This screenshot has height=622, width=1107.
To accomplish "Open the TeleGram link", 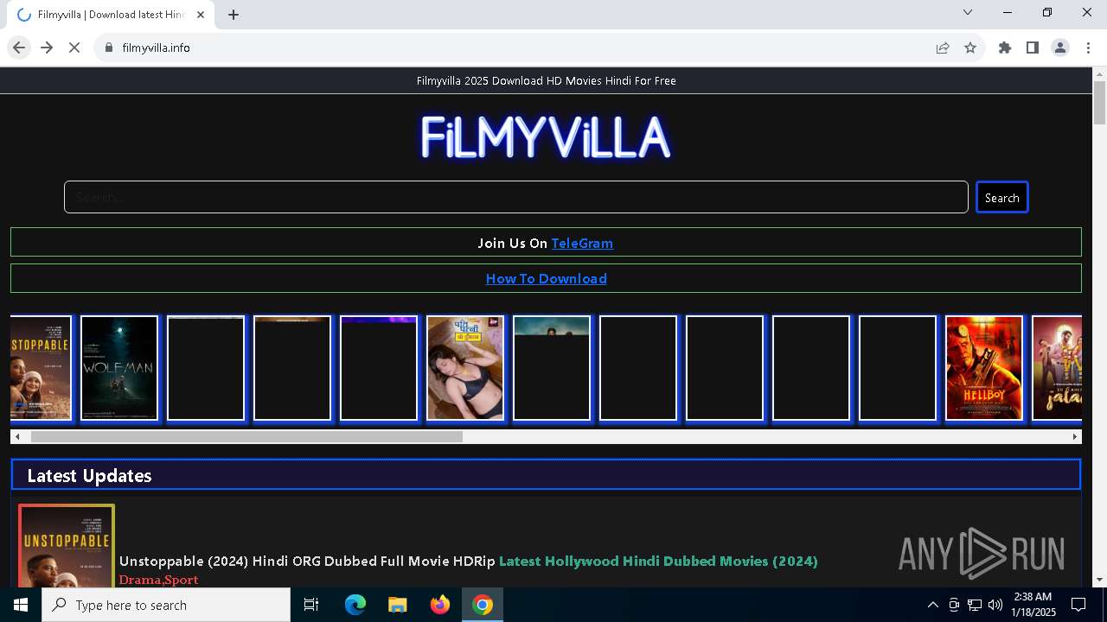I will [x=582, y=243].
